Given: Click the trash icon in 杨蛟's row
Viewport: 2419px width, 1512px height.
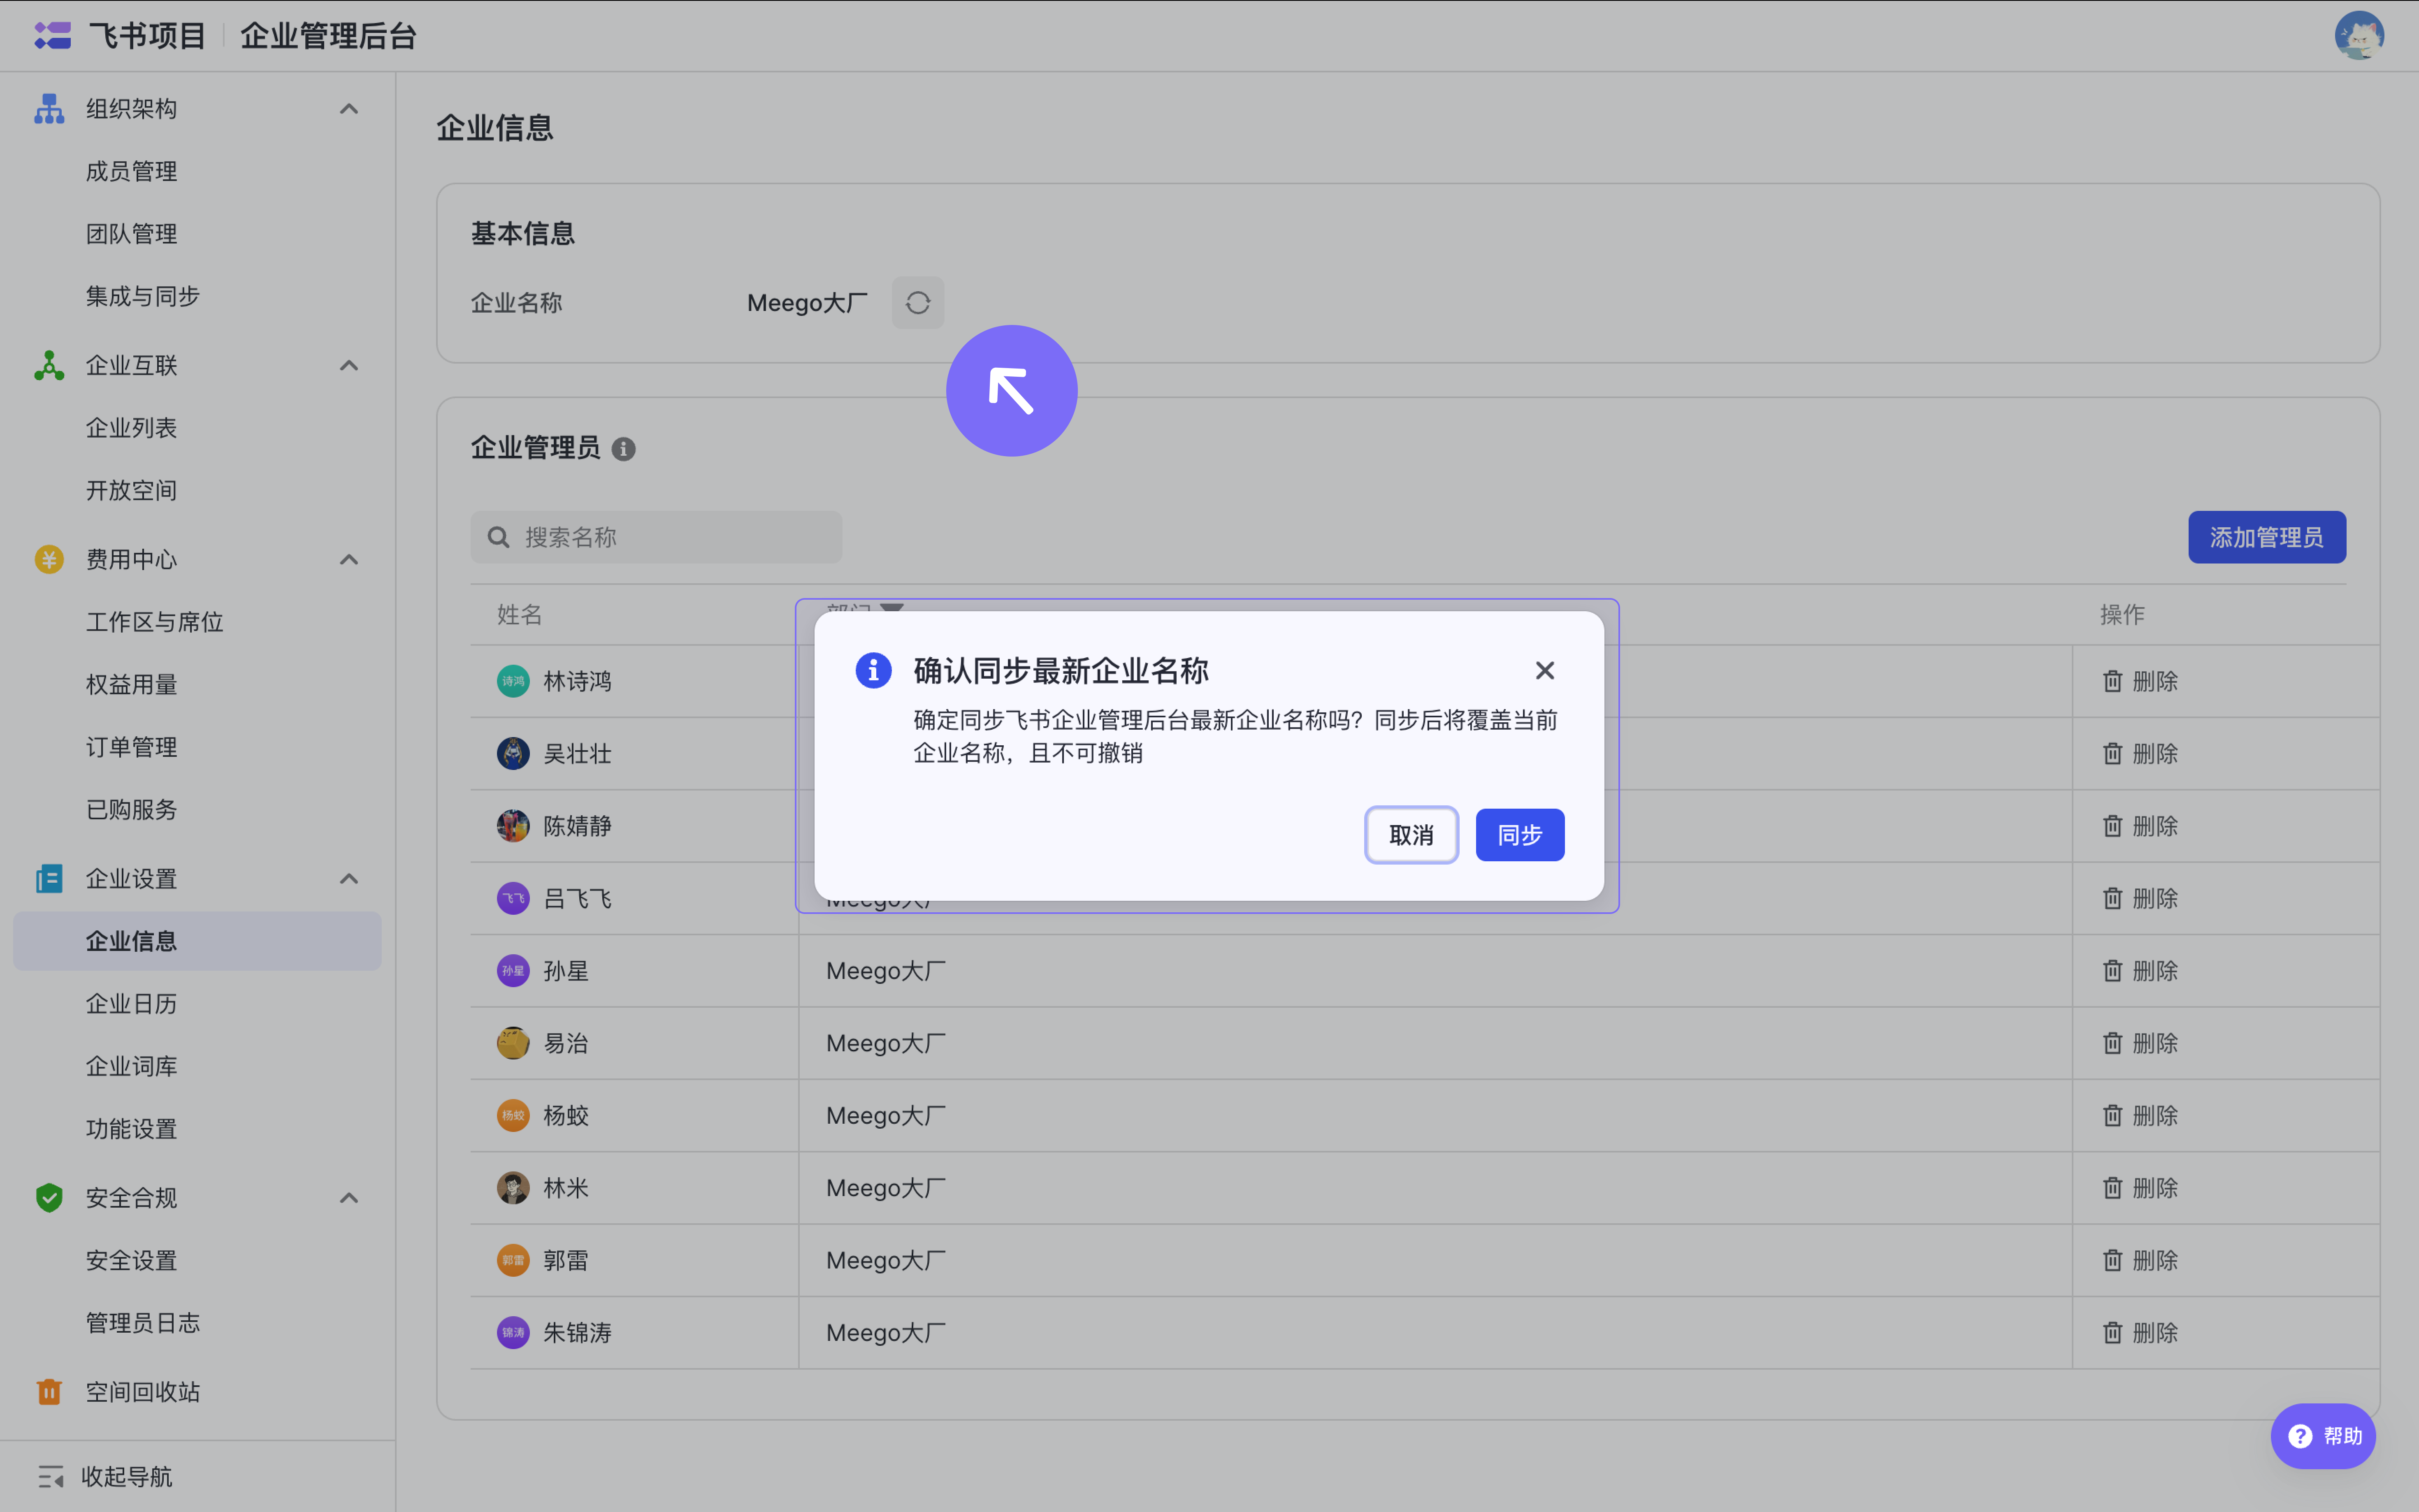Looking at the screenshot, I should click(2112, 1116).
